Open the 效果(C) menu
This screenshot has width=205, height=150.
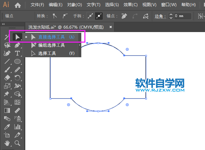[x=131, y=5]
